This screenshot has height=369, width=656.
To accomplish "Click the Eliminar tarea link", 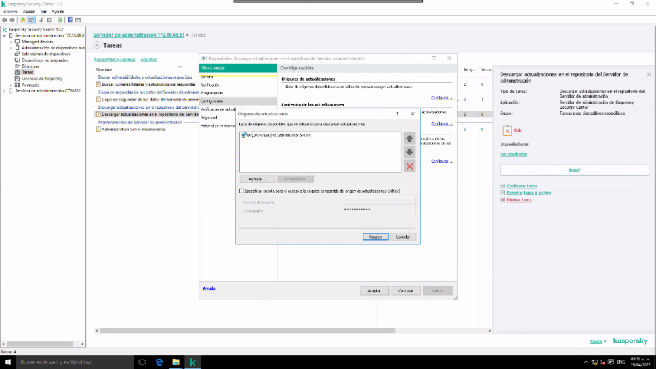I will (x=519, y=200).
